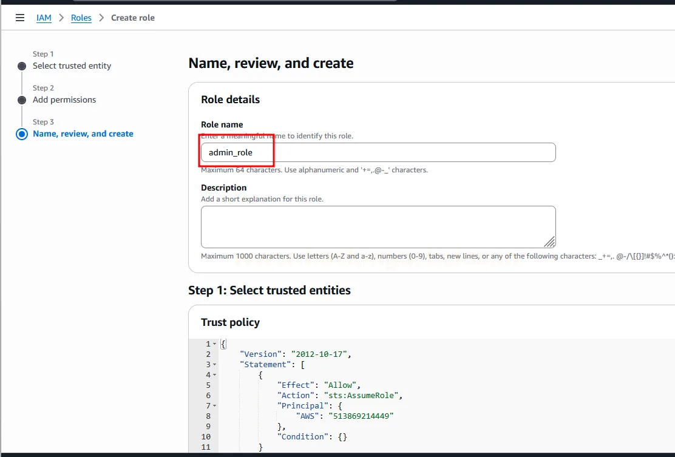Jump to the Add permissions step
The height and width of the screenshot is (457, 675).
[64, 100]
